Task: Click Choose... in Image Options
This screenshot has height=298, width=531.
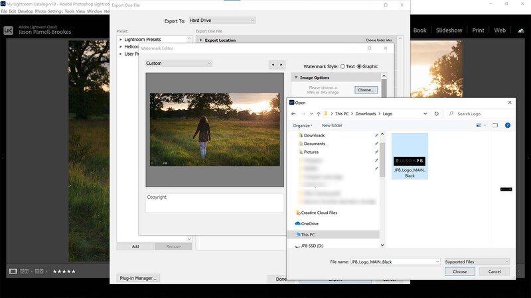Action: pyautogui.click(x=366, y=90)
